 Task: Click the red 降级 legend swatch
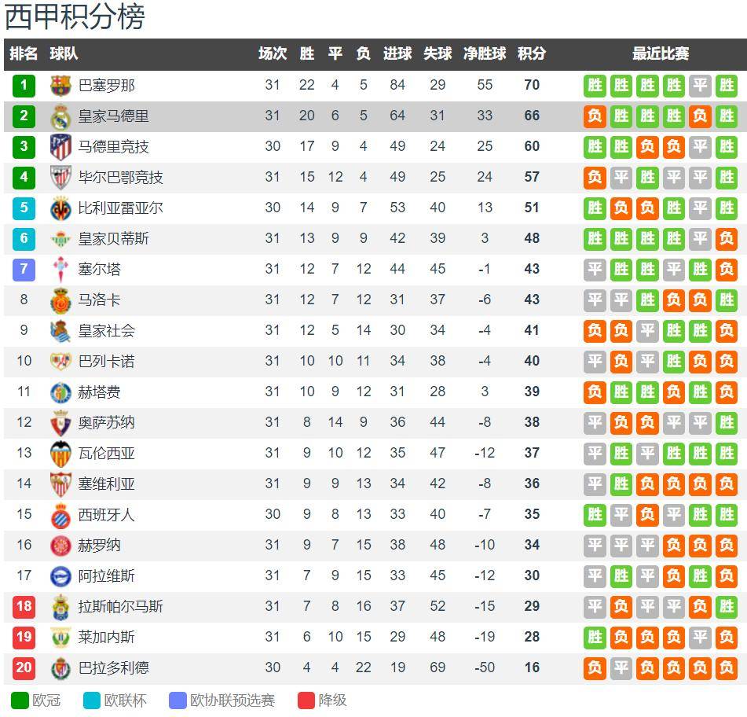click(306, 700)
